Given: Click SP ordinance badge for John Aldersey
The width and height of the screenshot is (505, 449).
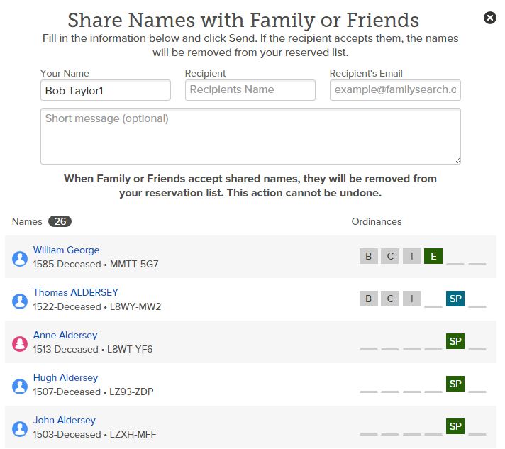Looking at the screenshot, I should coord(455,426).
